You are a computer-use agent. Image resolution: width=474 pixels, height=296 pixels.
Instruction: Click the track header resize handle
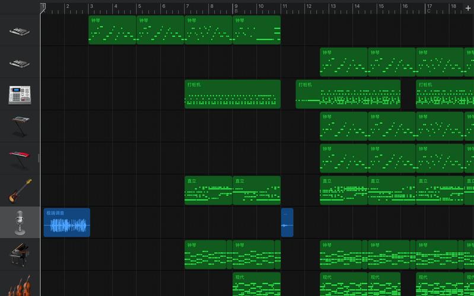coord(39,158)
